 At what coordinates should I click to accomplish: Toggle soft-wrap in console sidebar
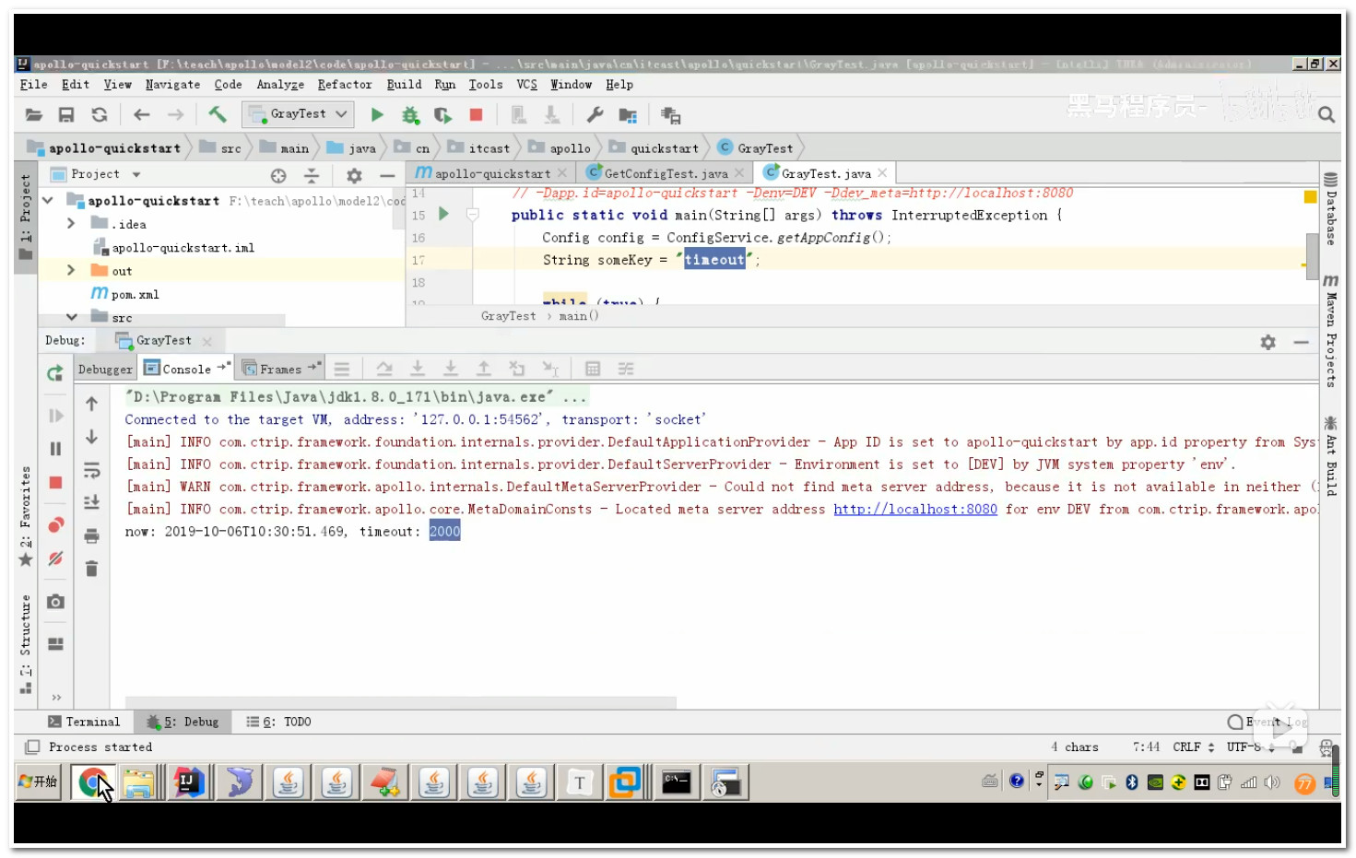(x=91, y=470)
